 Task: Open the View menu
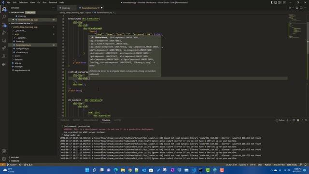point(32,2)
